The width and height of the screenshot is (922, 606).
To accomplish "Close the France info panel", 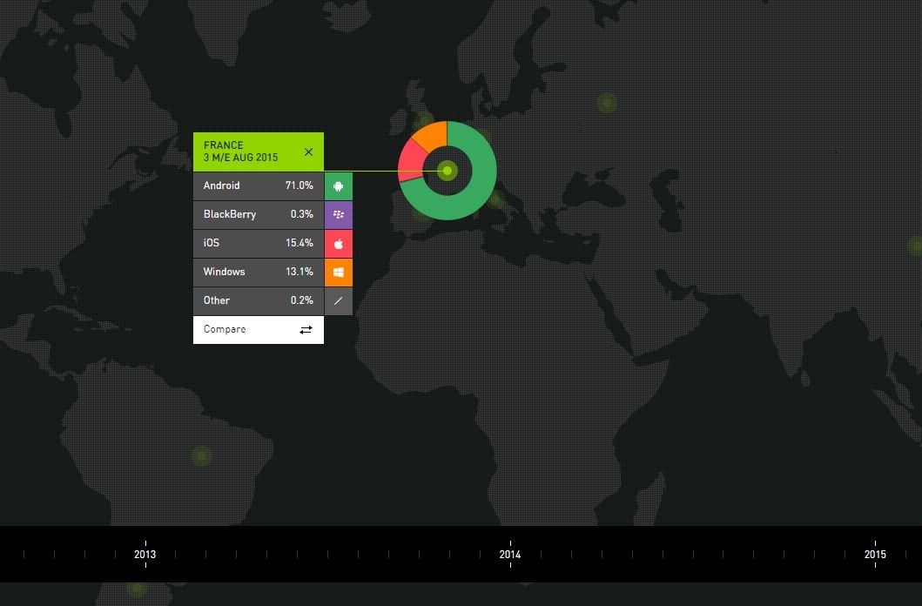I will tap(308, 151).
